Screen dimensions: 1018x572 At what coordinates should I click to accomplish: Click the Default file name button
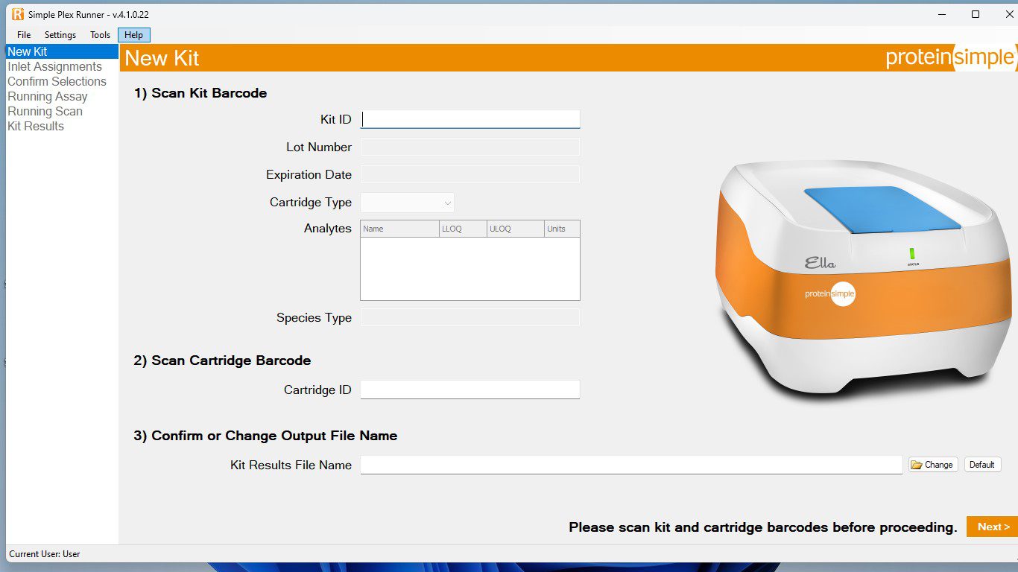[982, 464]
